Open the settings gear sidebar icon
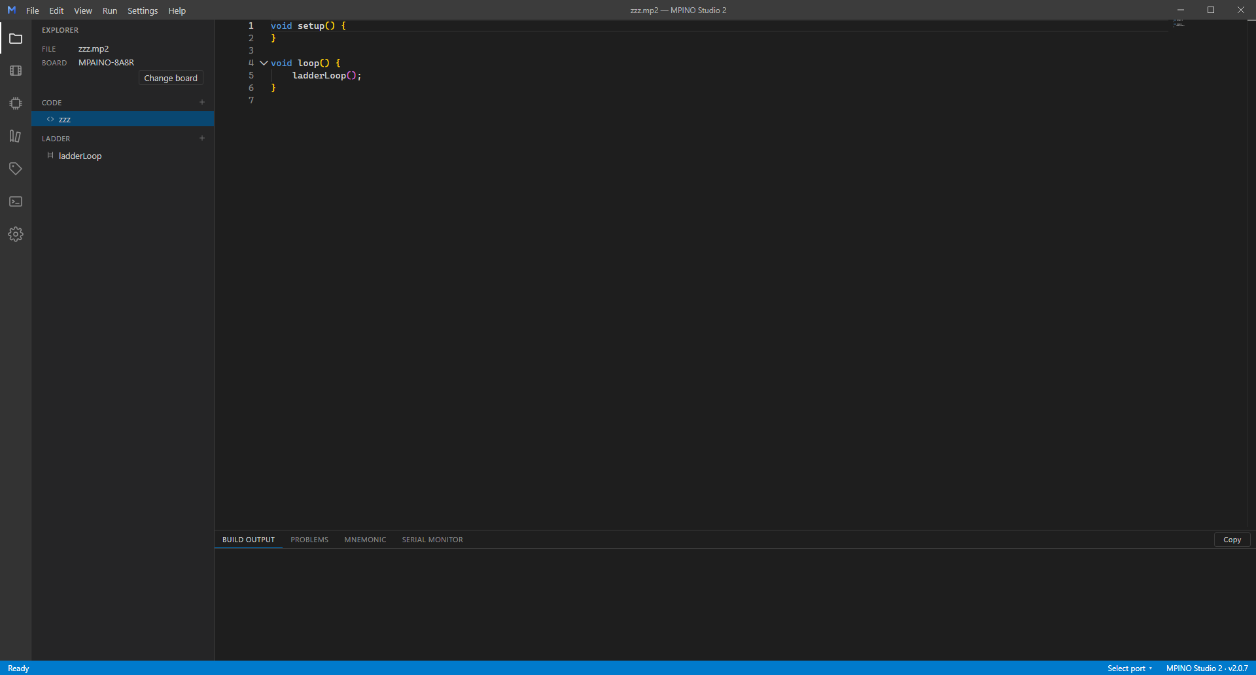Image resolution: width=1256 pixels, height=675 pixels. point(16,234)
